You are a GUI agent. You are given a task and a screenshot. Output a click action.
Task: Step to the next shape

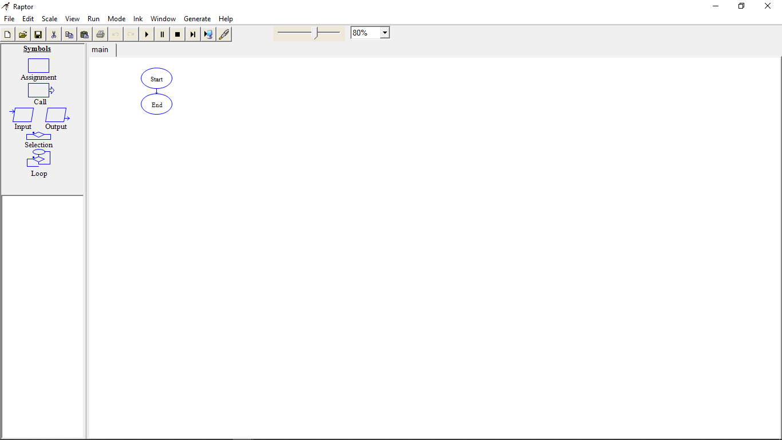click(x=193, y=34)
